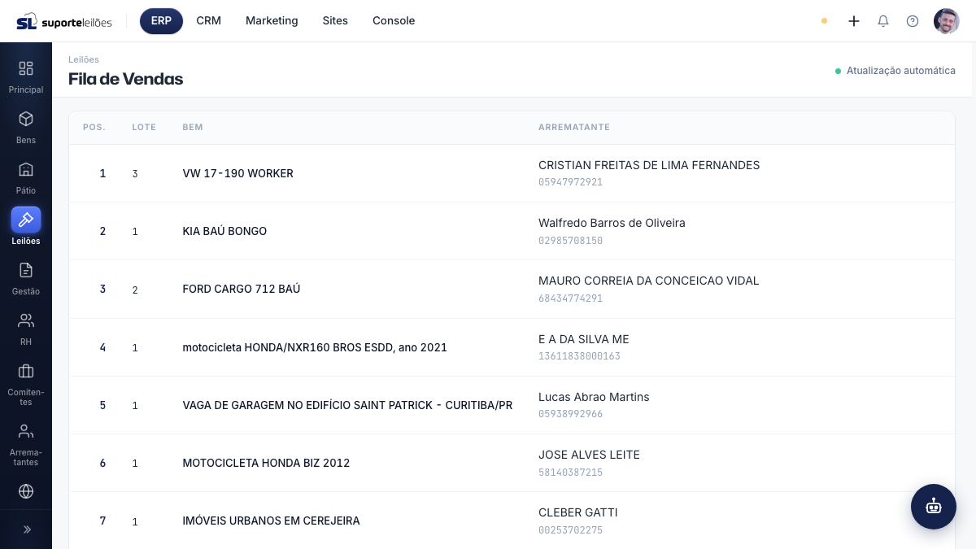Select MOTOCICLETA HONDA BIZ 2012 item
Viewport: 976px width, 549px height.
[266, 463]
